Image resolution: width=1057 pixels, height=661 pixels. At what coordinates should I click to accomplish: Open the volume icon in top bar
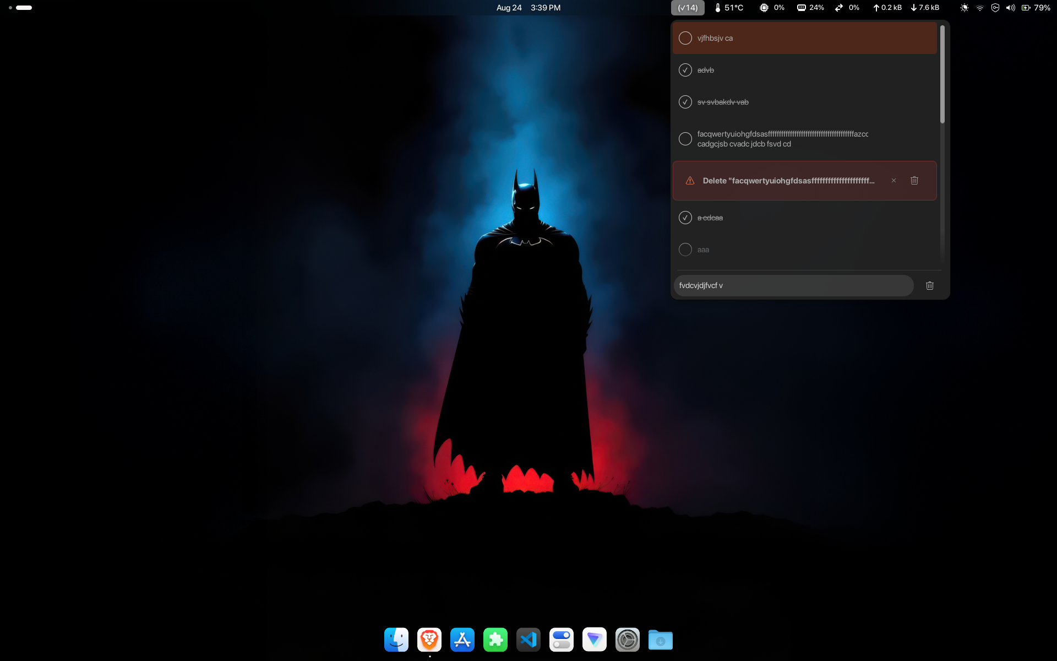coord(1010,8)
